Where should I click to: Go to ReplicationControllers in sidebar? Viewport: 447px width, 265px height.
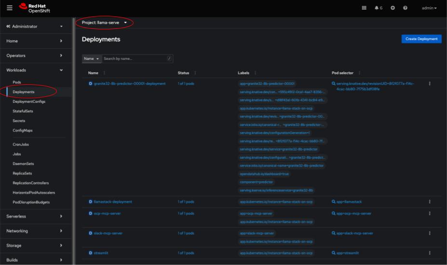(x=30, y=183)
